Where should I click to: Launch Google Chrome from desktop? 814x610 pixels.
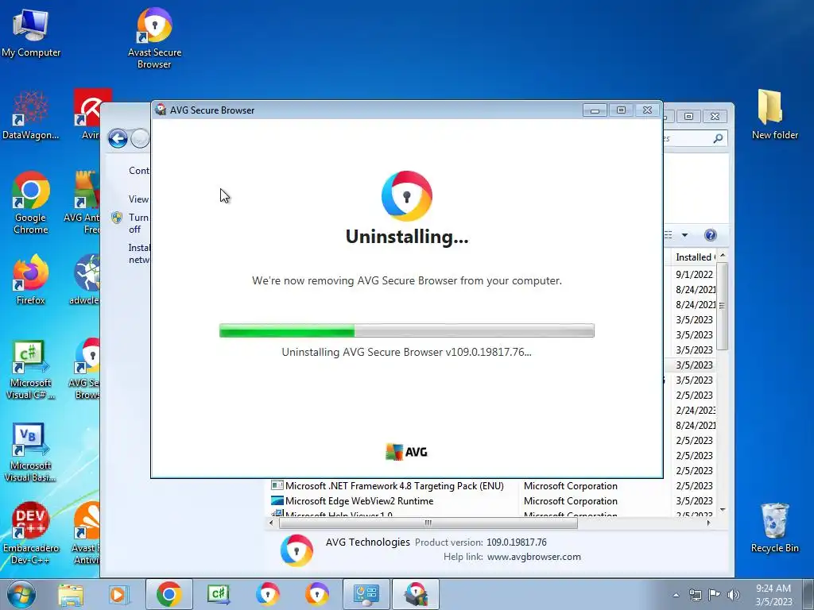(x=31, y=203)
